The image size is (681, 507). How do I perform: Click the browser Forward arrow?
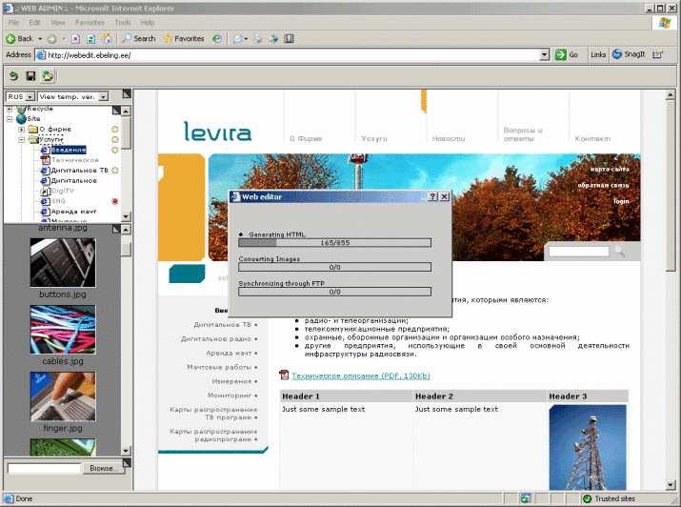51,39
